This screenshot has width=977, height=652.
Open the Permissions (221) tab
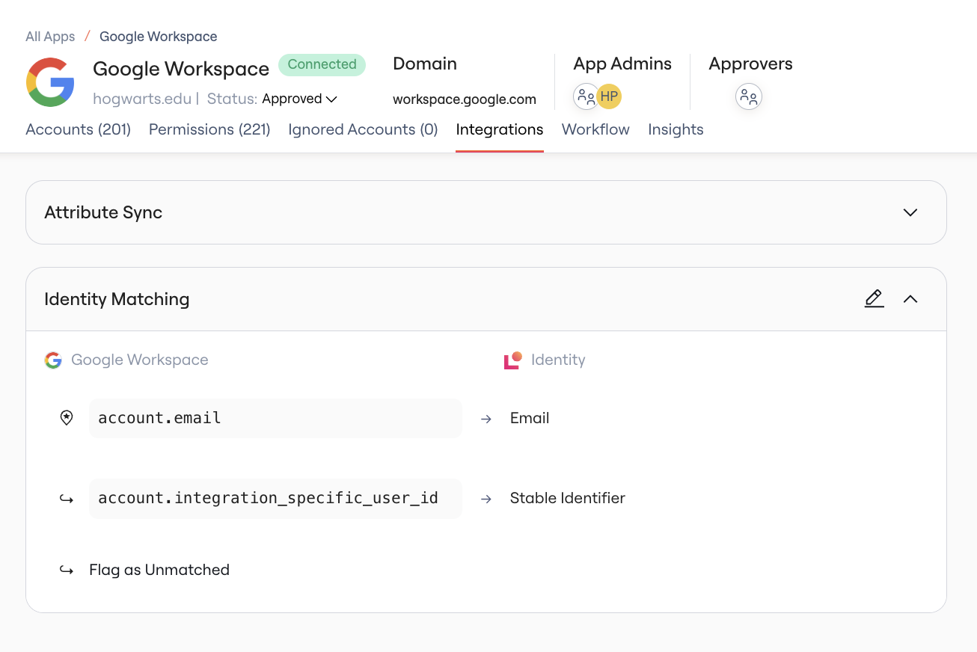pos(209,129)
